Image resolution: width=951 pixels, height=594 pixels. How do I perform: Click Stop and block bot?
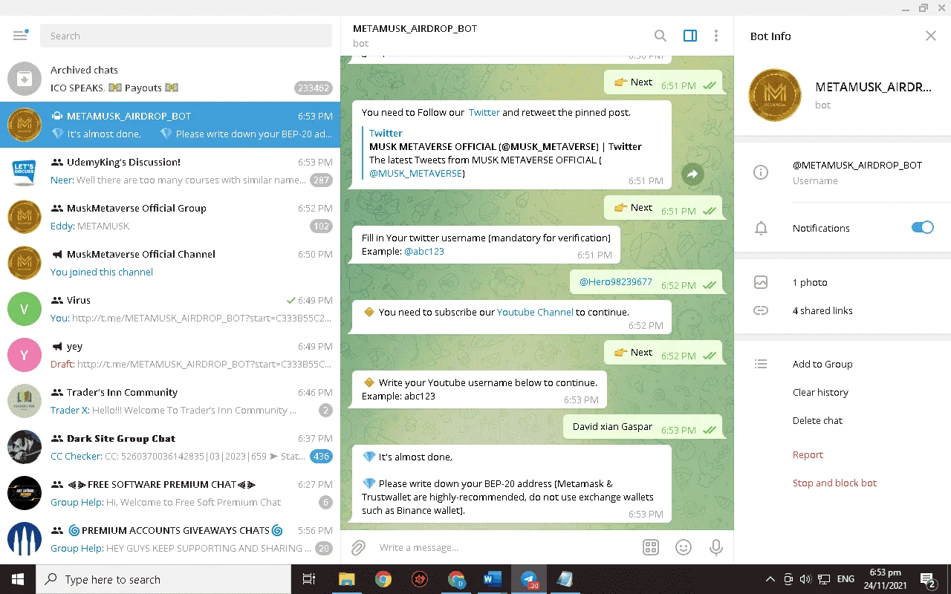click(x=834, y=483)
